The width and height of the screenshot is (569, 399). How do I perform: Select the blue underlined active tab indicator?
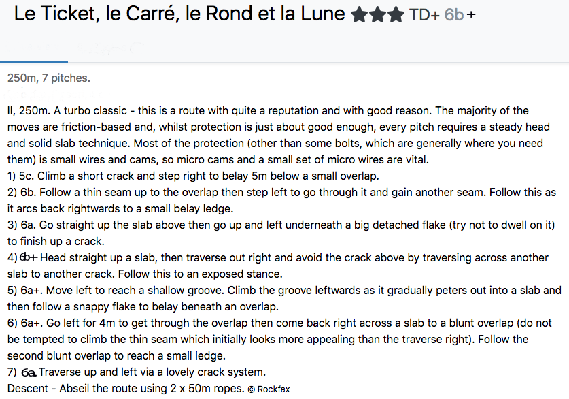click(34, 61)
